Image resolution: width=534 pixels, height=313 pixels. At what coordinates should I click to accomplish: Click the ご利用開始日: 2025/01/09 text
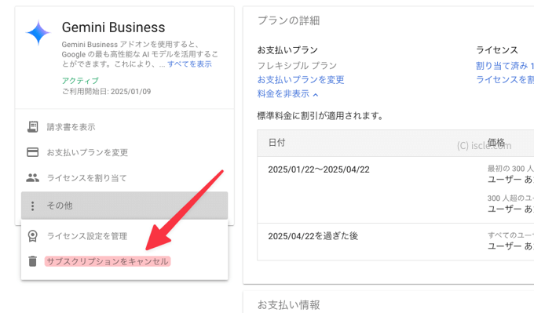106,91
